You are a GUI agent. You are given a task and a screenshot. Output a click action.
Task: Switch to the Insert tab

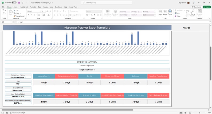click(15, 7)
